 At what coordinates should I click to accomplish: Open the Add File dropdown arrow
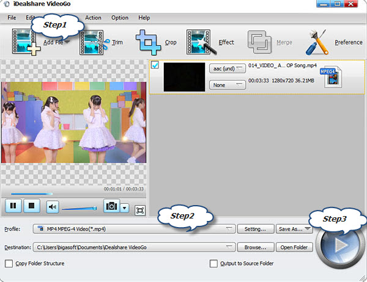pyautogui.click(x=67, y=42)
